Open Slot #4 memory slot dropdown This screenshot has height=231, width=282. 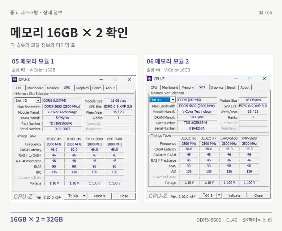pyautogui.click(x=173, y=100)
